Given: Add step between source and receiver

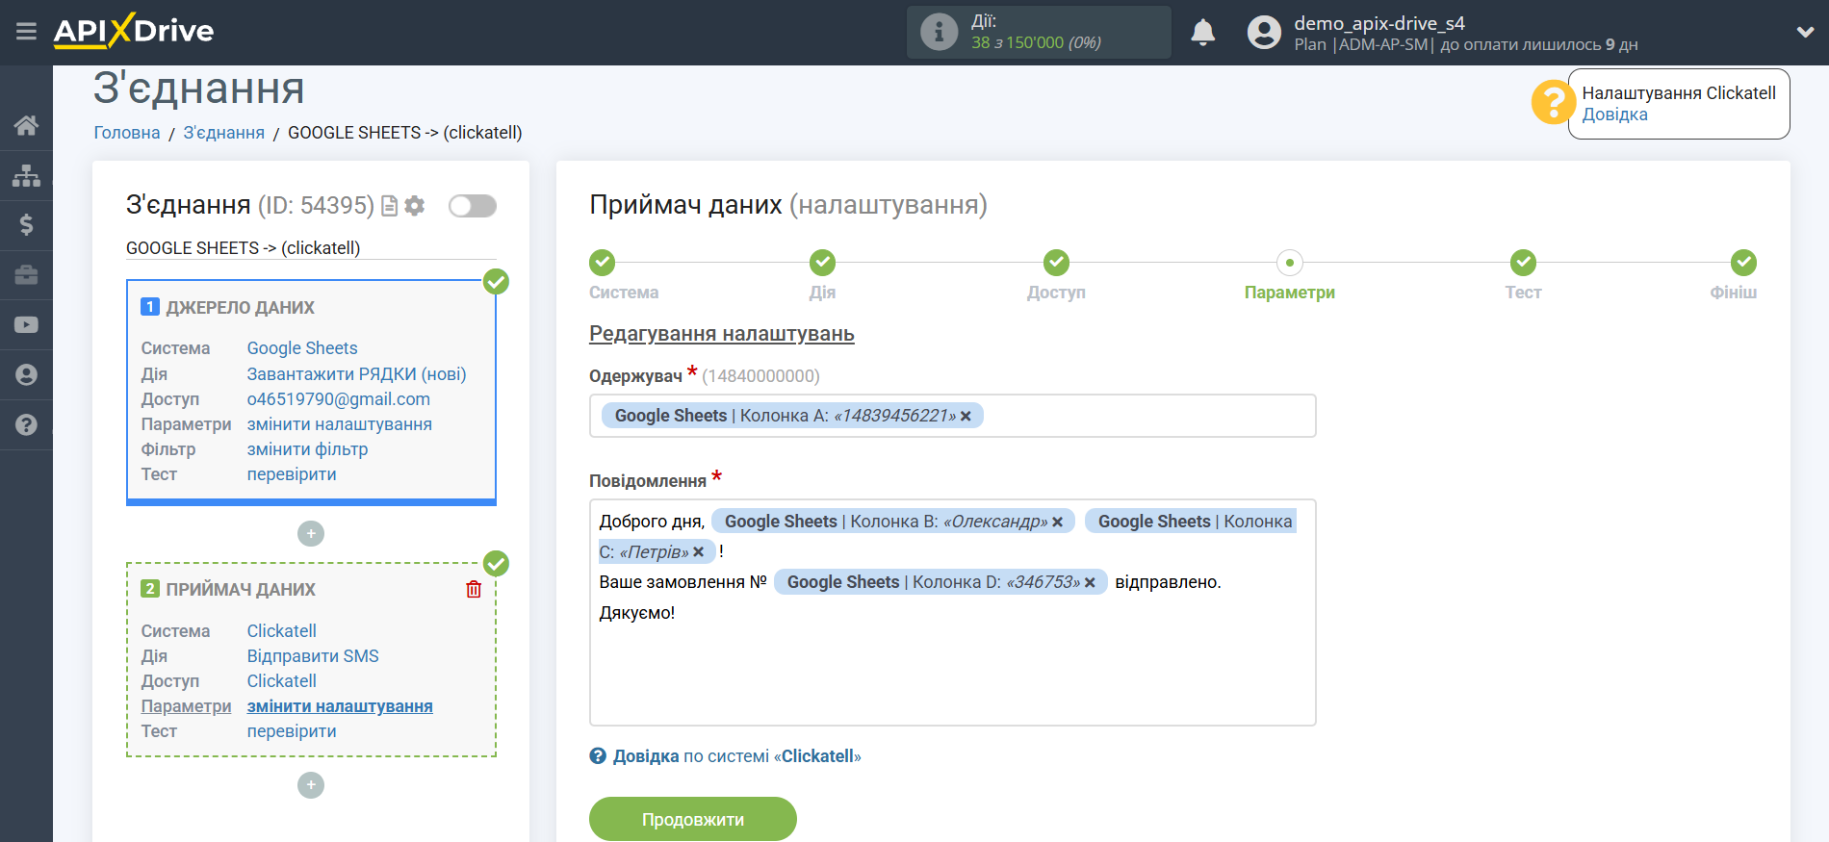Looking at the screenshot, I should click(311, 533).
